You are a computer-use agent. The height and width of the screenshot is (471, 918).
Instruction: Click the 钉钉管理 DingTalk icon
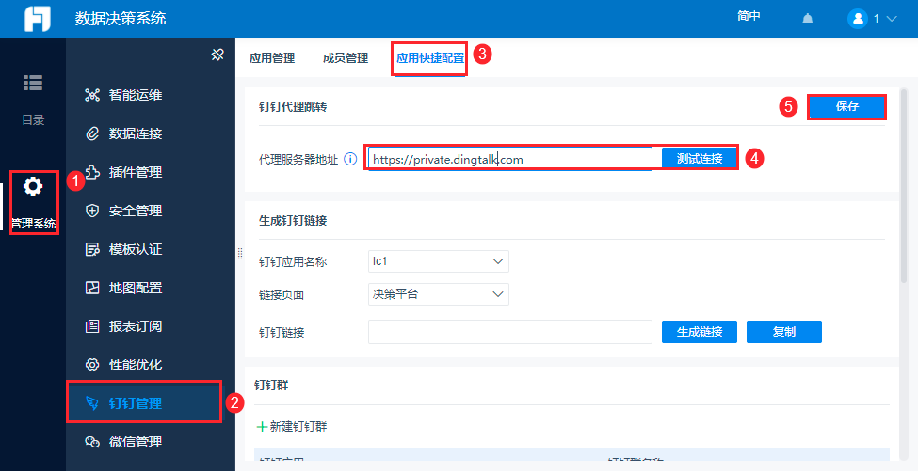pyautogui.click(x=92, y=403)
